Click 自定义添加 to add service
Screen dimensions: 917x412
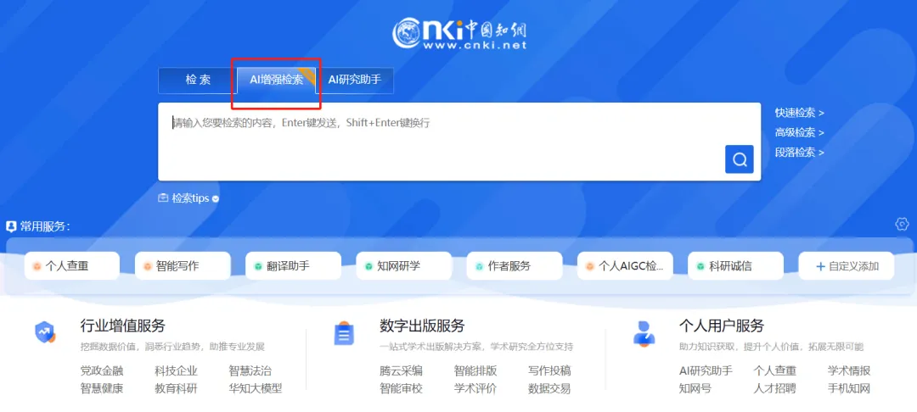coord(847,266)
